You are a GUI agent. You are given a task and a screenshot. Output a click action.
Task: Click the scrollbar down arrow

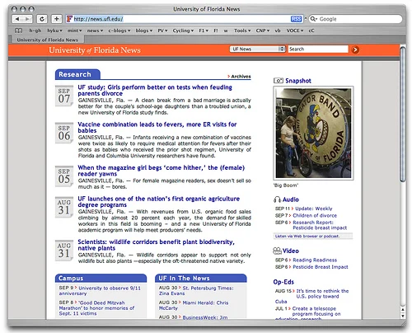403,316
